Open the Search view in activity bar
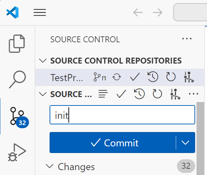 [x=17, y=79]
